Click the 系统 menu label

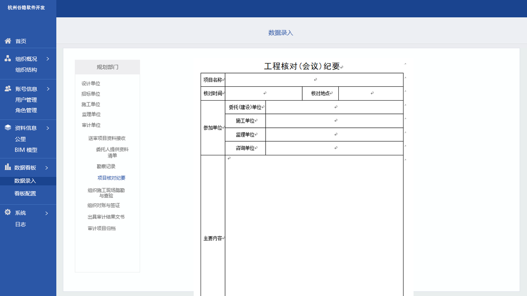[x=20, y=213]
